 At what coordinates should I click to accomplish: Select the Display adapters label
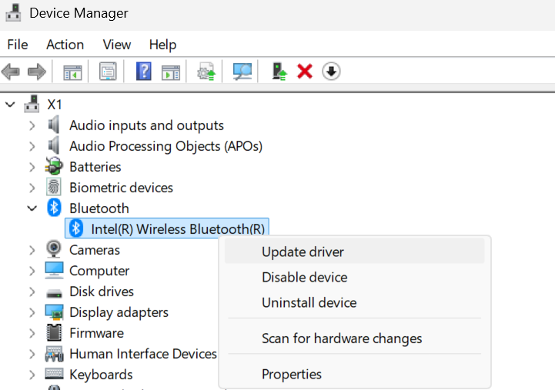click(119, 312)
